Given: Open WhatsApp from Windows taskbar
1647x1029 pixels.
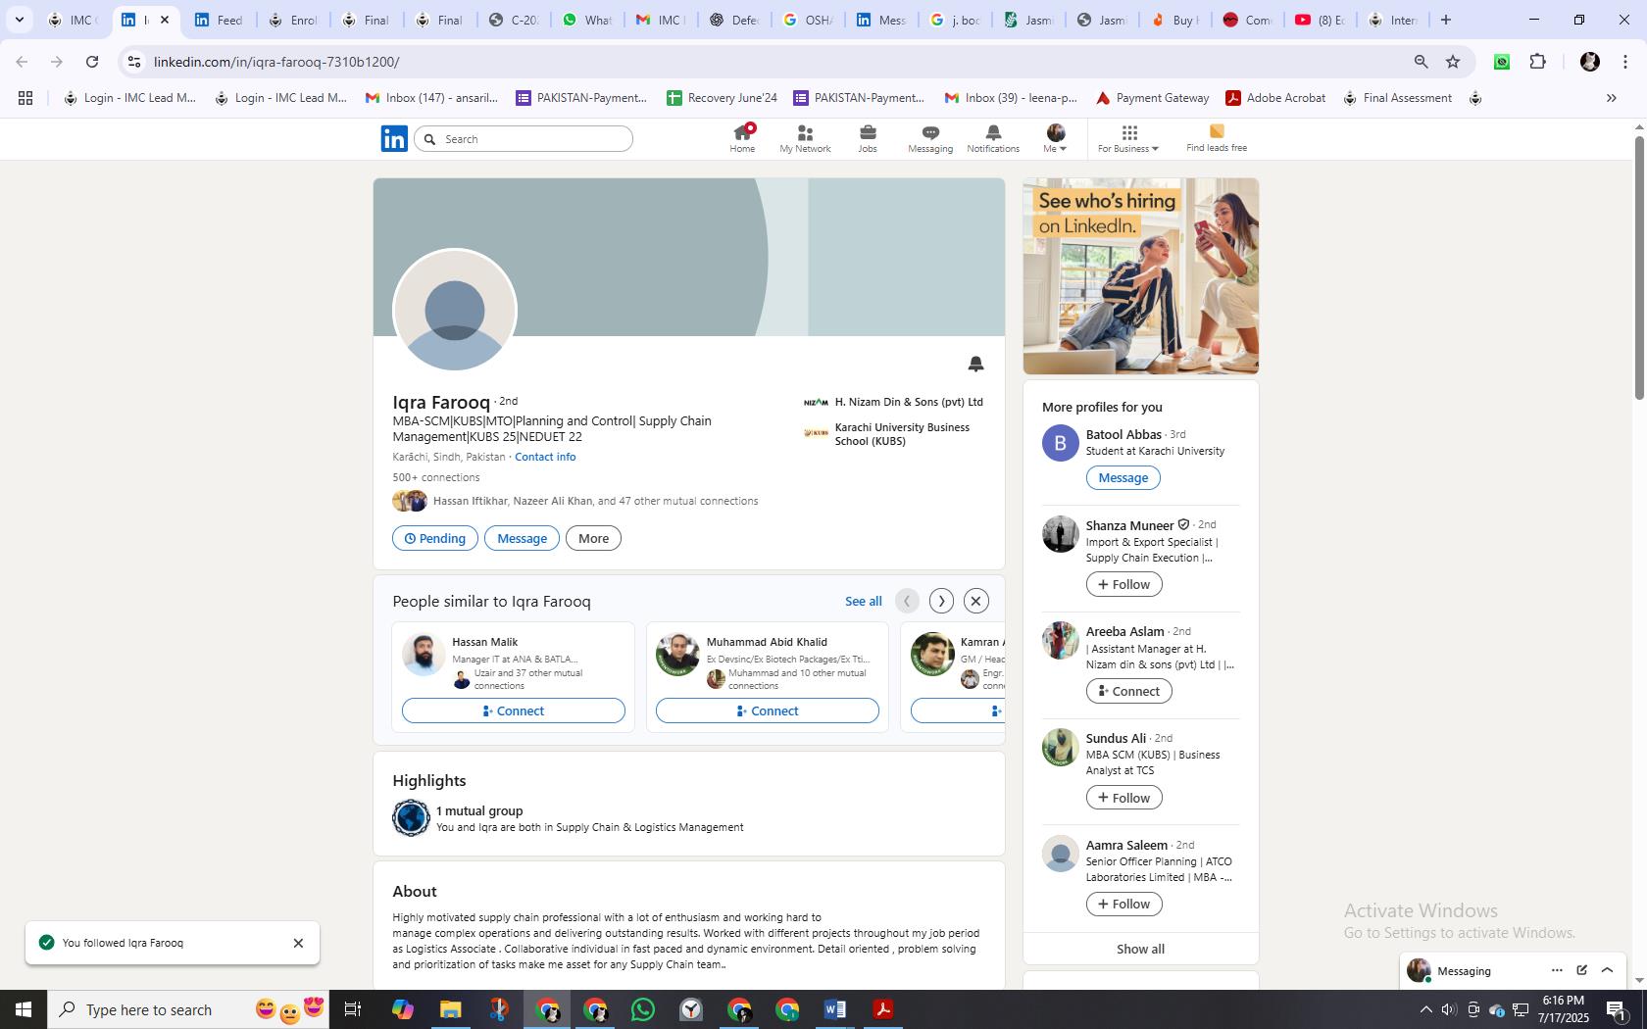Looking at the screenshot, I should pyautogui.click(x=643, y=1009).
